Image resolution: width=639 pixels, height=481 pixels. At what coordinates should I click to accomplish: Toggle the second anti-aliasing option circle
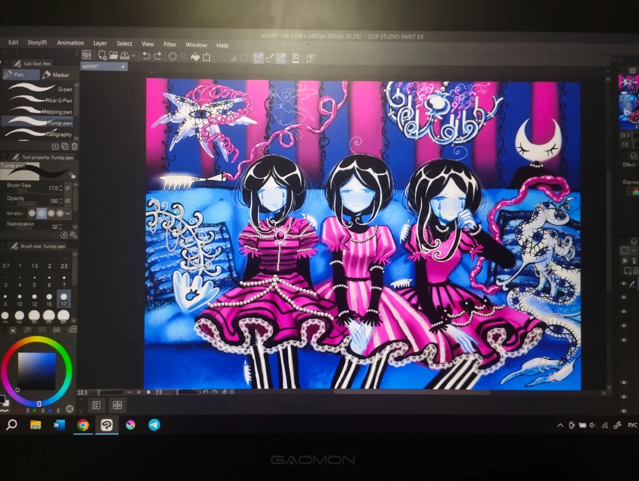pos(42,213)
